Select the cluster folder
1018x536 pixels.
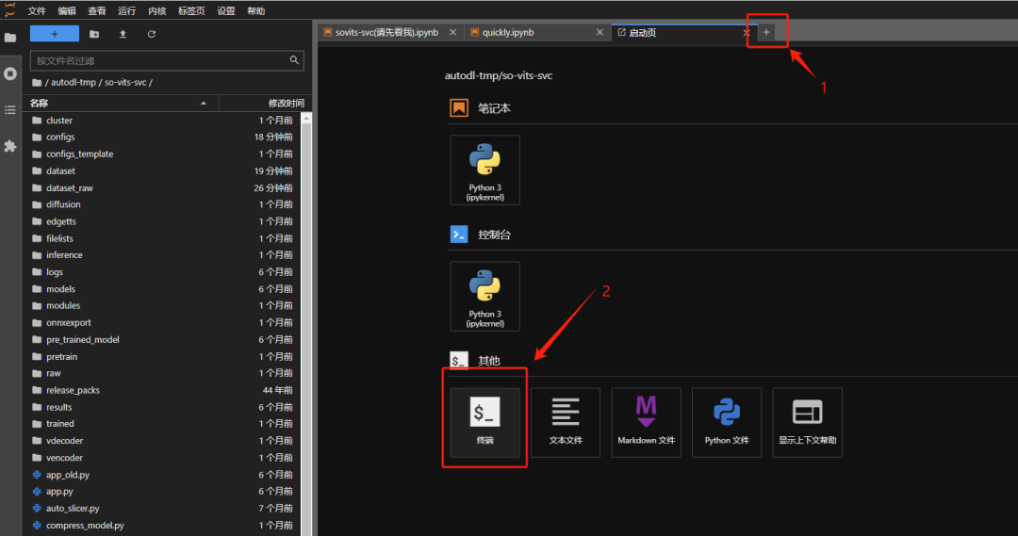(162, 120)
